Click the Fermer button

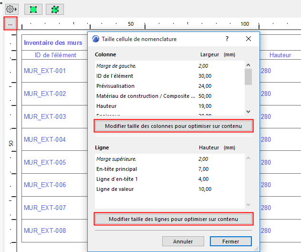click(231, 241)
